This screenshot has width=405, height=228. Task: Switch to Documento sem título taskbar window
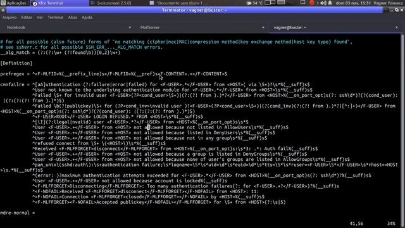coord(178,3)
